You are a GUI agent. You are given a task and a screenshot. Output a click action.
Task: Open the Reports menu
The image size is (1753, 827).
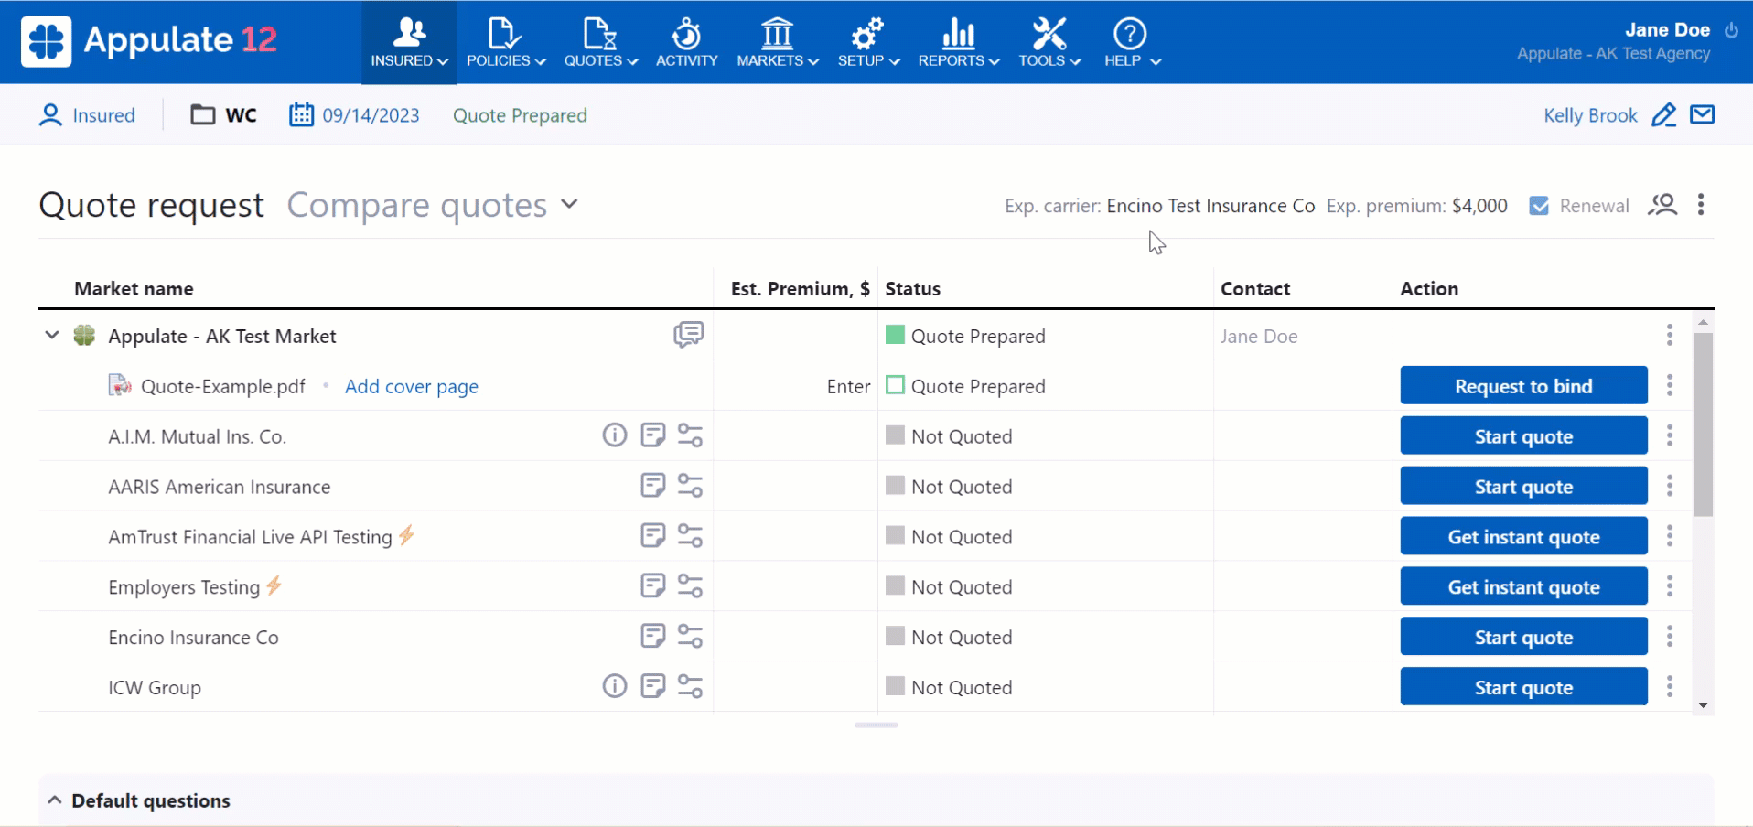pyautogui.click(x=959, y=42)
